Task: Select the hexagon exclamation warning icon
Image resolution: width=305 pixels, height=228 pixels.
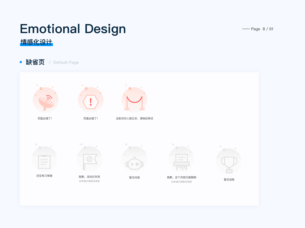Action: (90, 101)
